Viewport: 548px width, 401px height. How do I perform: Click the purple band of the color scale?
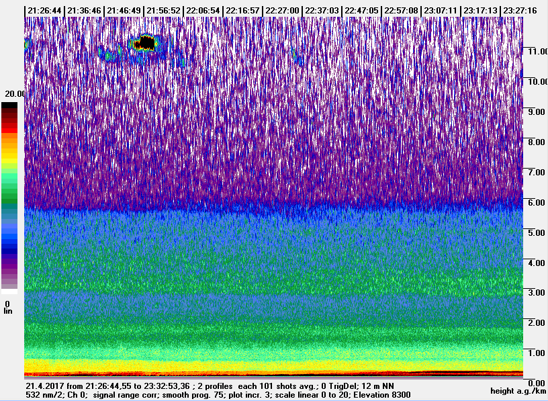9,267
